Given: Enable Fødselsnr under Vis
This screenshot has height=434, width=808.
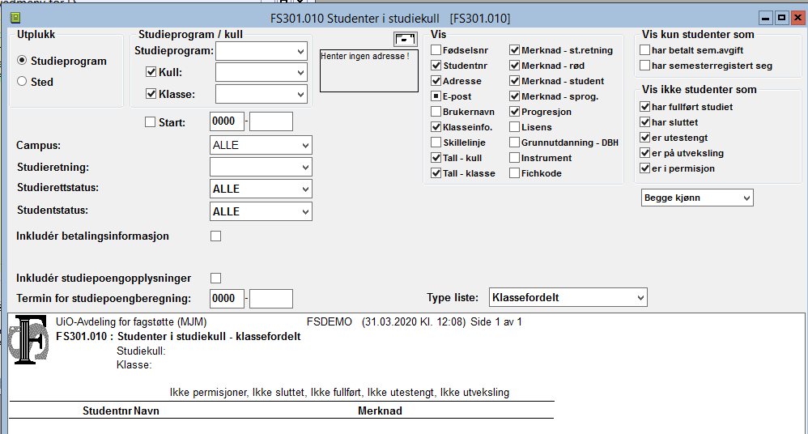Looking at the screenshot, I should click(436, 50).
